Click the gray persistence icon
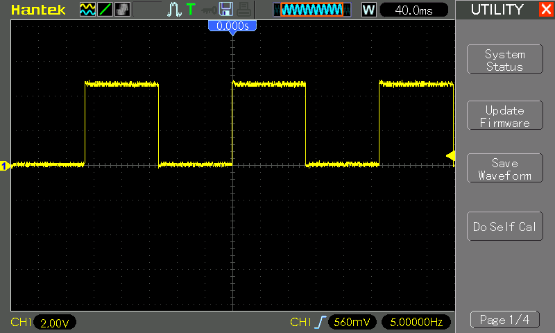 point(123,10)
